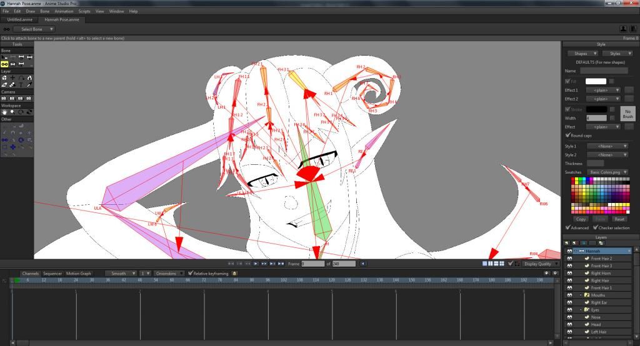Click the current Frame number field

pos(312,264)
